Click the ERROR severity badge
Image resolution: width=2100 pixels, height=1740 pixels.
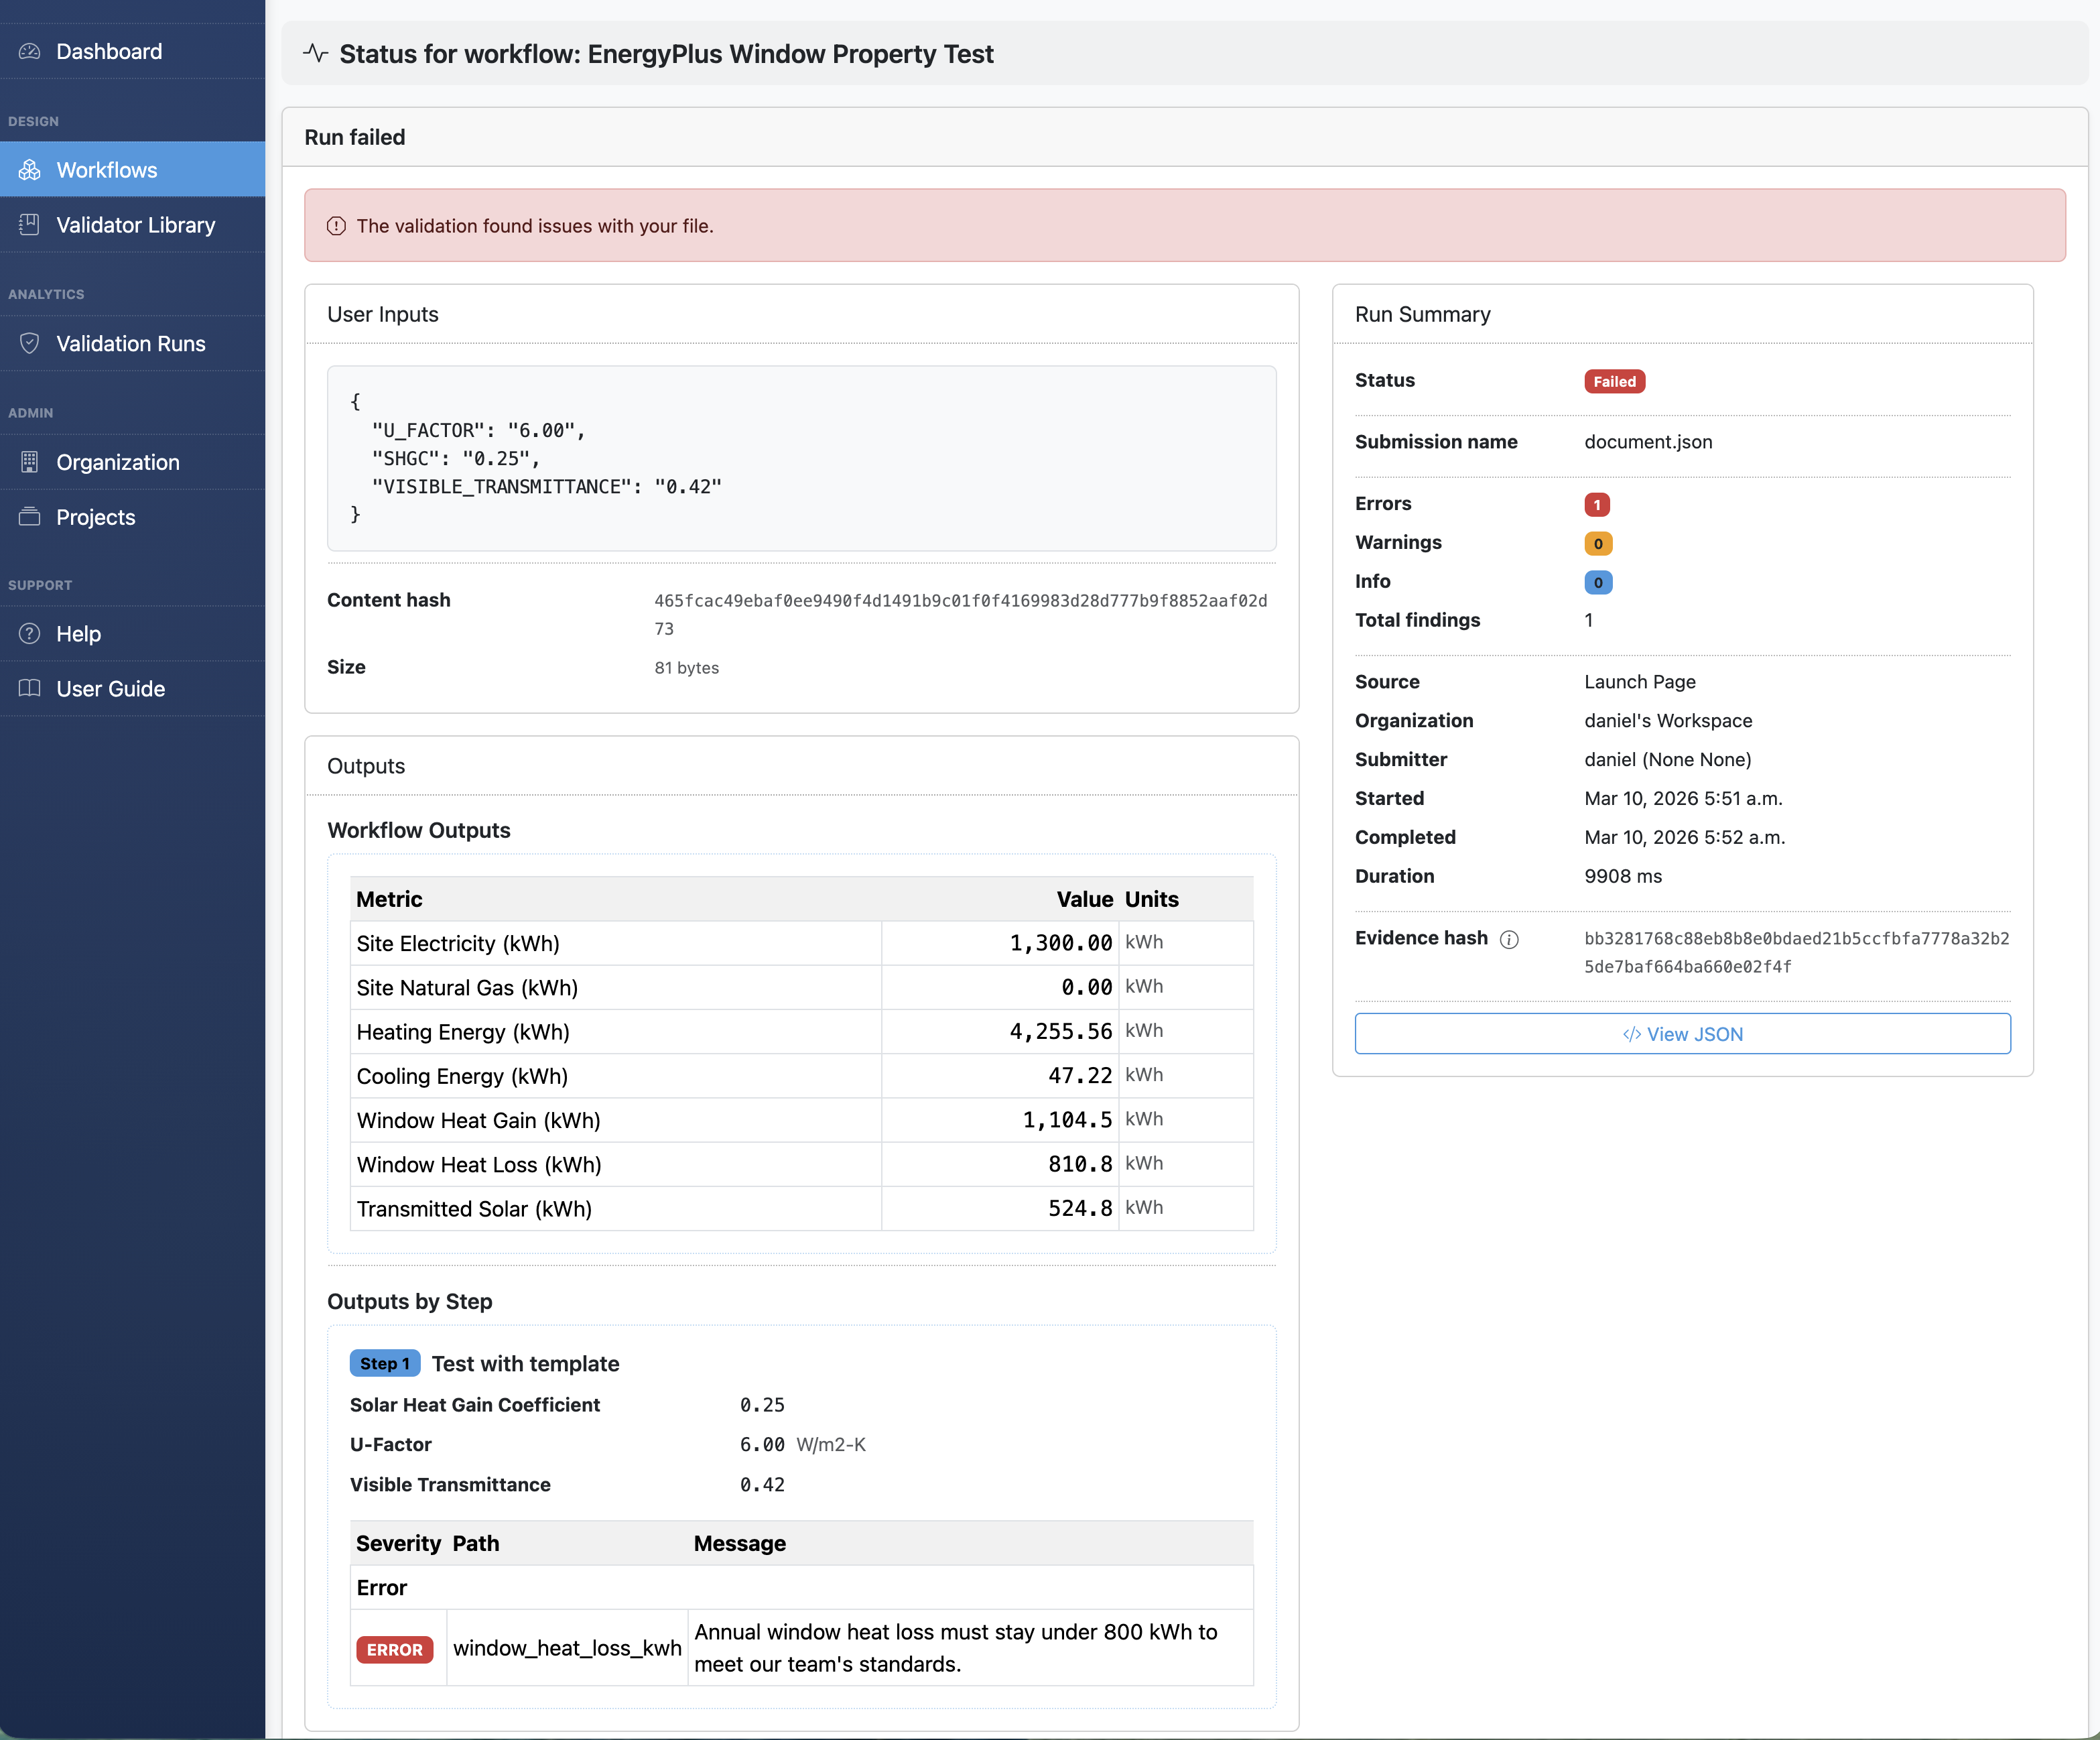click(394, 1649)
